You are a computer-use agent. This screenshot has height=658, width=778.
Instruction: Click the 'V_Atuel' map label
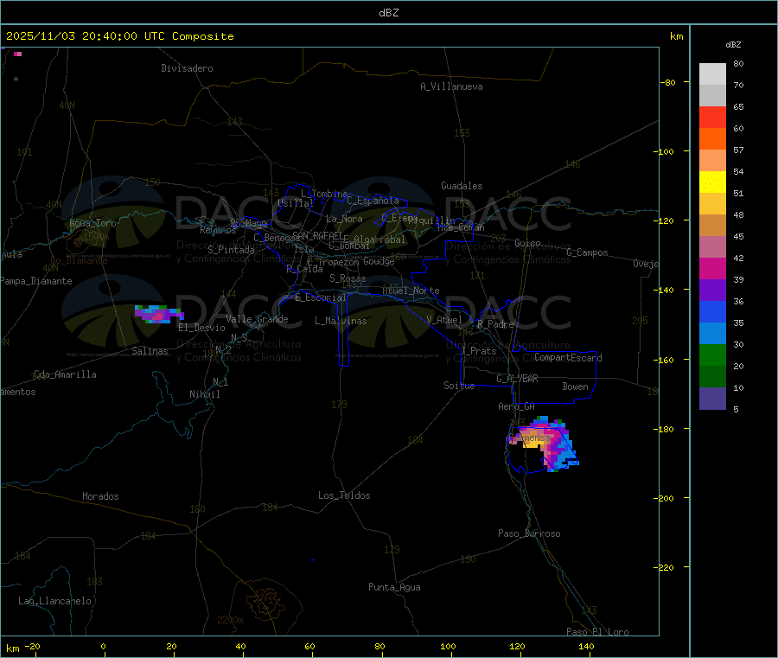click(x=444, y=320)
